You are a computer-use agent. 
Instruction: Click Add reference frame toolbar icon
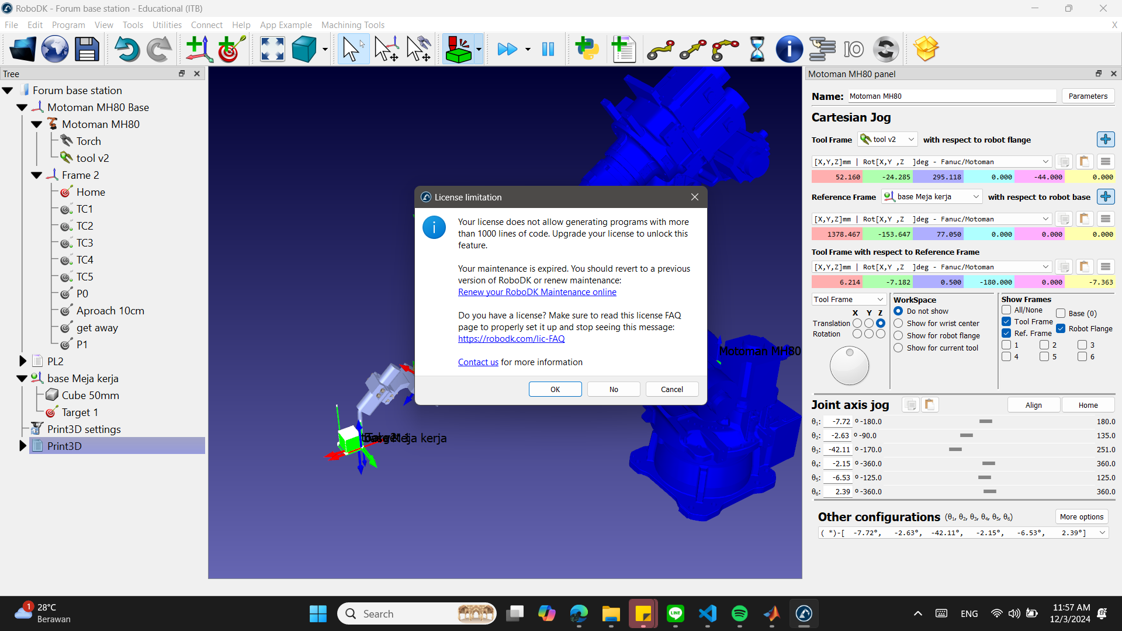click(198, 49)
